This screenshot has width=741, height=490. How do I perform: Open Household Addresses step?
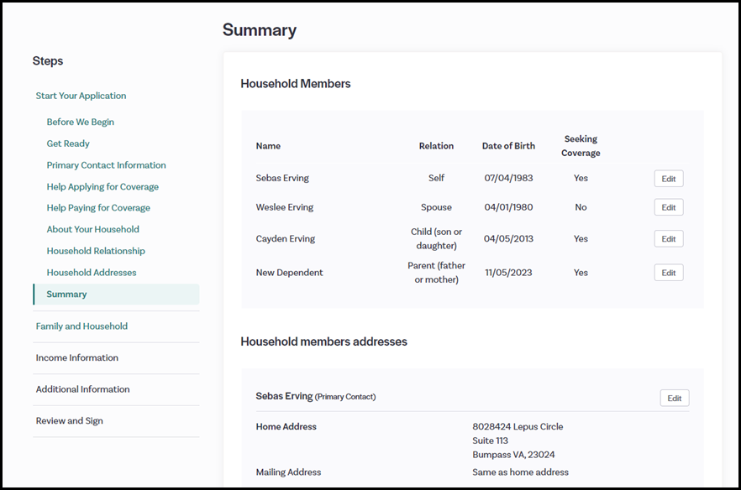click(x=92, y=273)
